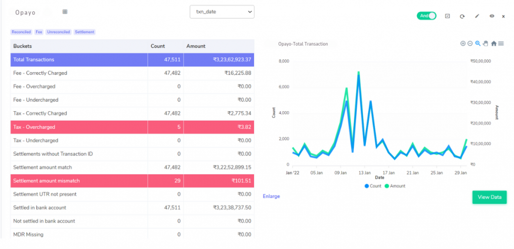Toggle the Count legend series
The height and width of the screenshot is (249, 514).
pyautogui.click(x=373, y=186)
